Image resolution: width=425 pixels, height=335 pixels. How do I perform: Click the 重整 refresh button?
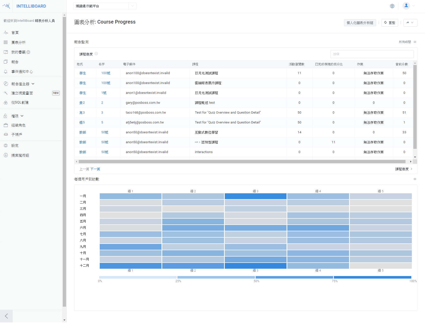coord(390,23)
